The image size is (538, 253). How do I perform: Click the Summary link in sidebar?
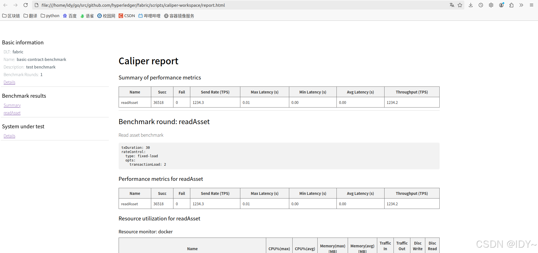[12, 105]
